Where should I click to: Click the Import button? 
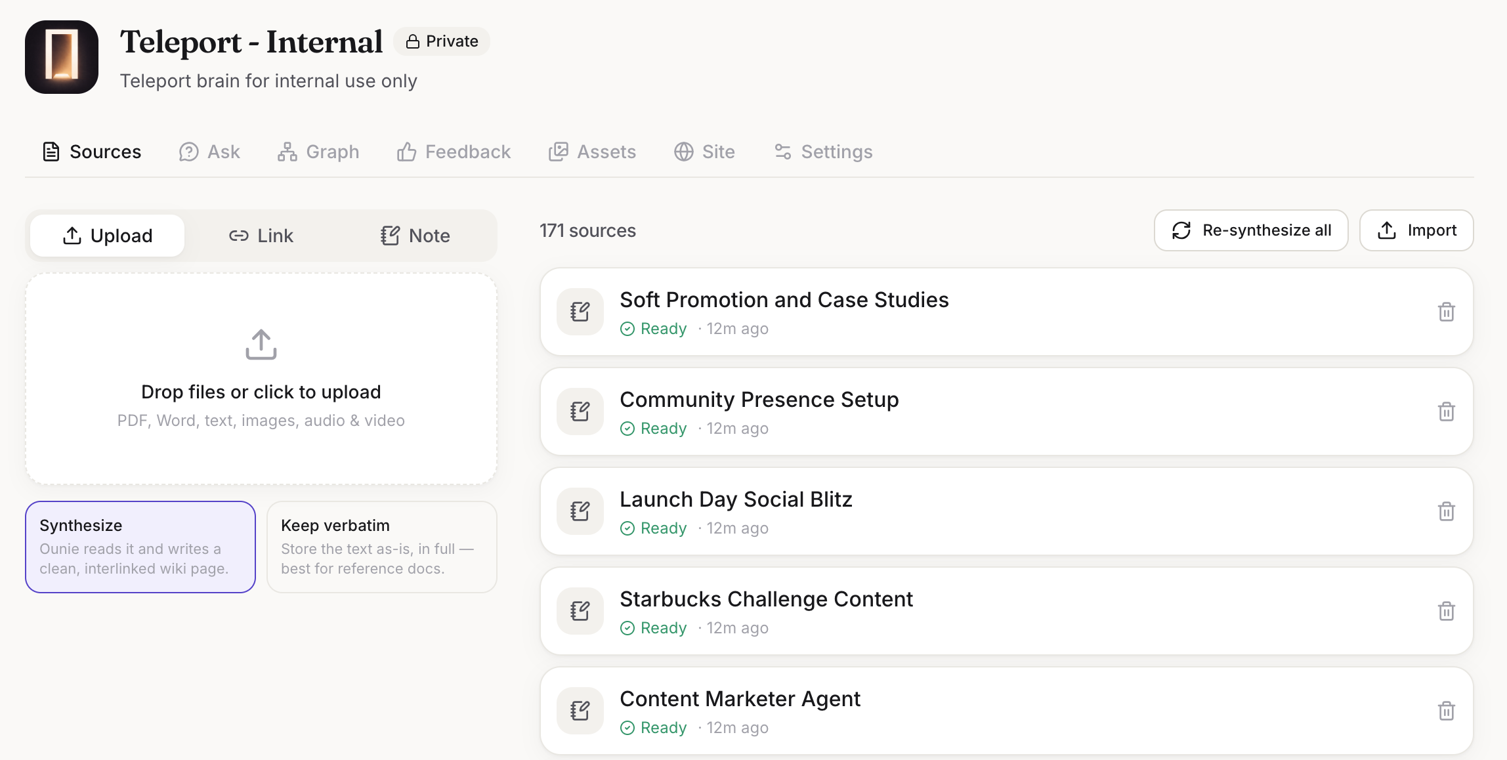point(1416,230)
